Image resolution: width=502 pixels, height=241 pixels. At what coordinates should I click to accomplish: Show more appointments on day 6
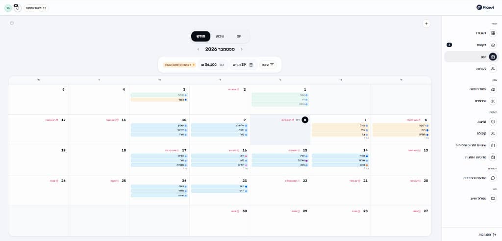427,138
